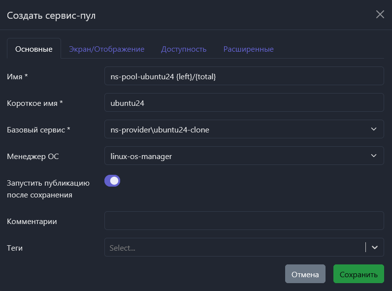Expand the Теги list via its chevron
The image size is (392, 291).
tap(375, 248)
